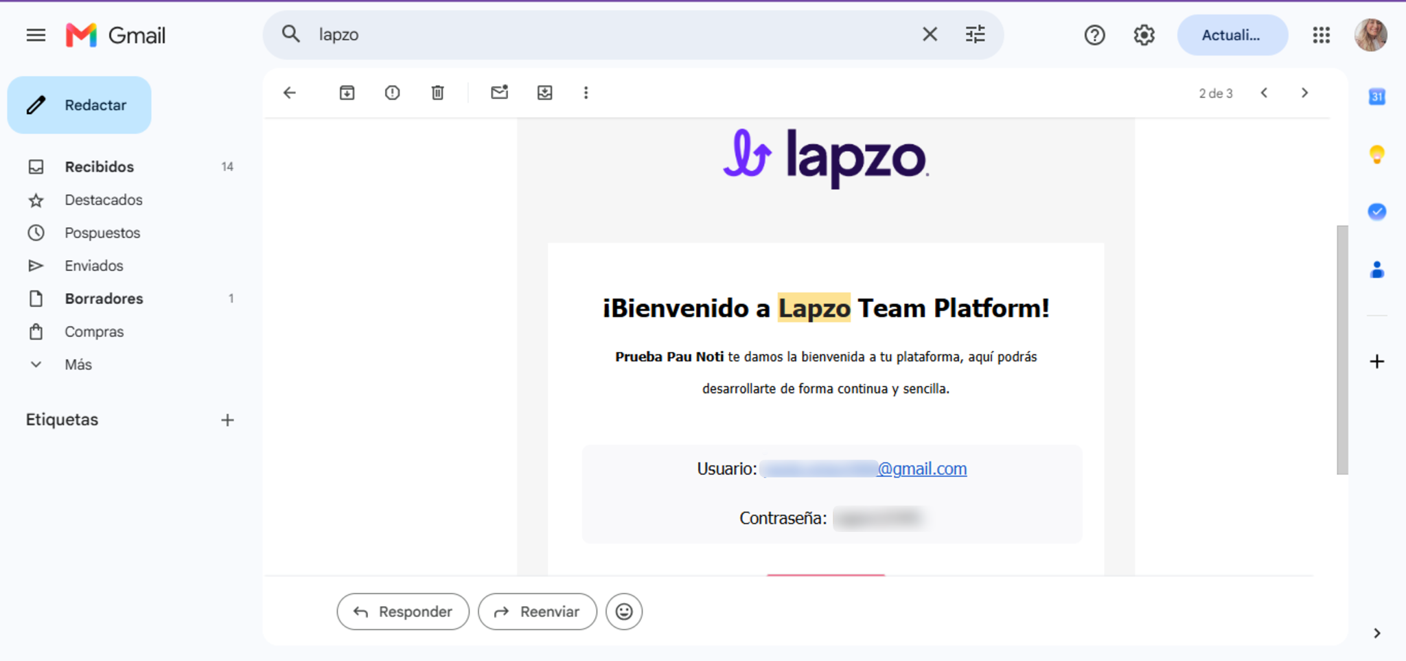Get add-ons with the plus icon
Image resolution: width=1406 pixels, height=661 pixels.
point(1376,362)
